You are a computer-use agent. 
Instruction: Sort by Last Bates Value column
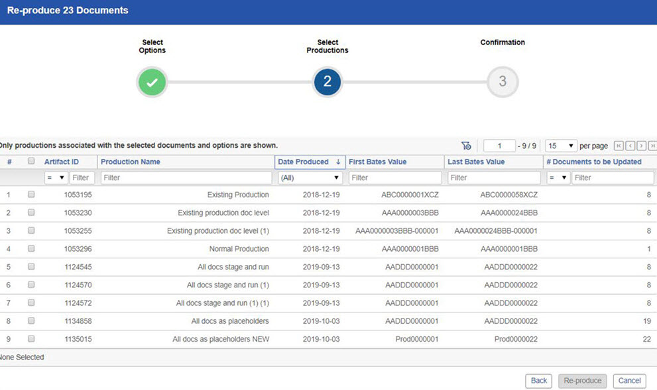[x=476, y=162]
